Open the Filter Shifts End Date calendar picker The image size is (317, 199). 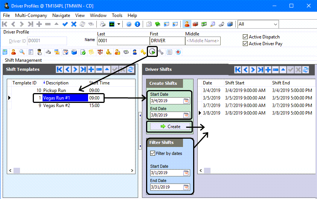(186, 187)
